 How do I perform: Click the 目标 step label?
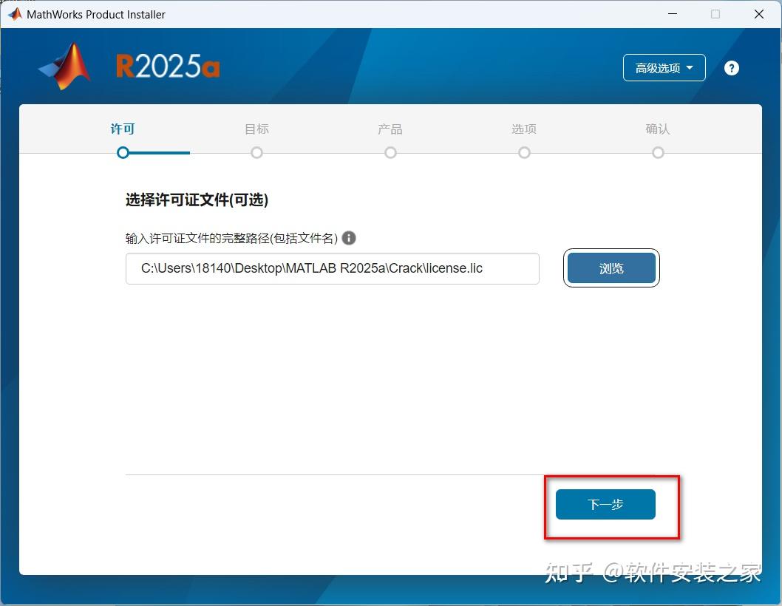pyautogui.click(x=256, y=129)
